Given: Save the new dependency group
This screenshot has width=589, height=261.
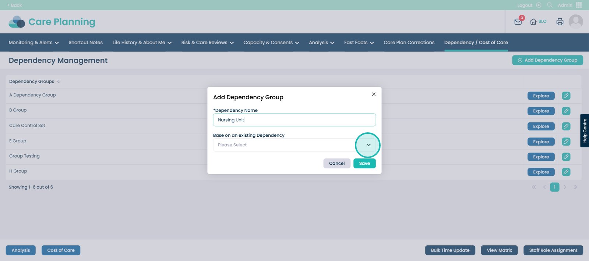Looking at the screenshot, I should 364,164.
